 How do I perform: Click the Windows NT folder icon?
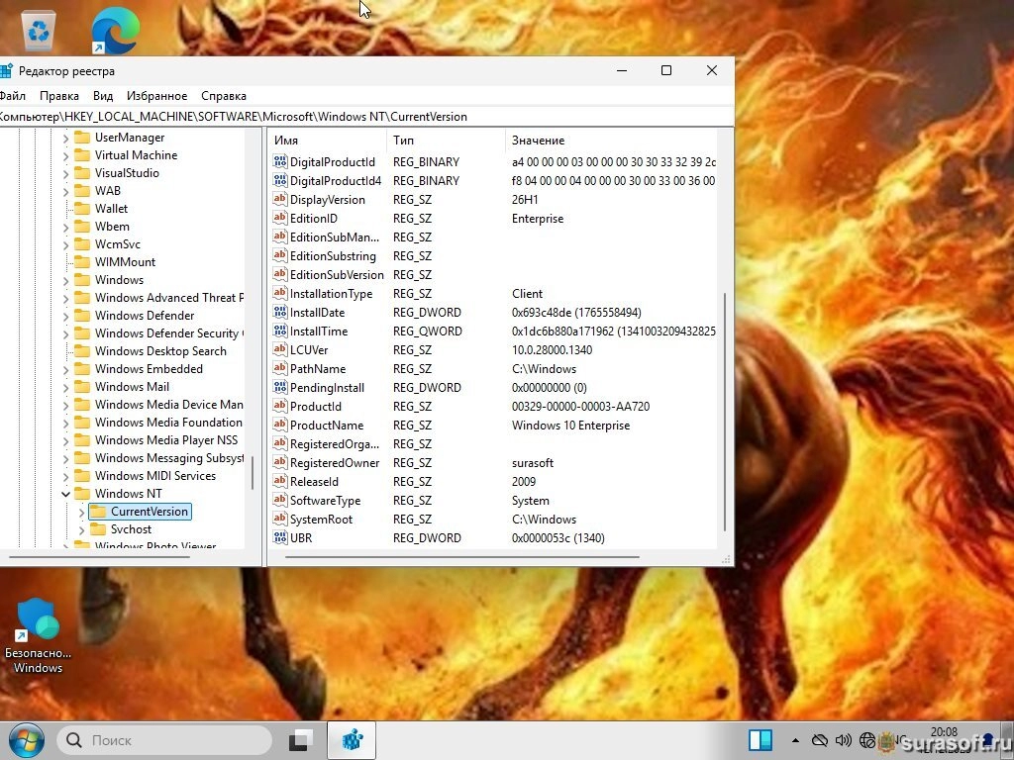pos(82,493)
